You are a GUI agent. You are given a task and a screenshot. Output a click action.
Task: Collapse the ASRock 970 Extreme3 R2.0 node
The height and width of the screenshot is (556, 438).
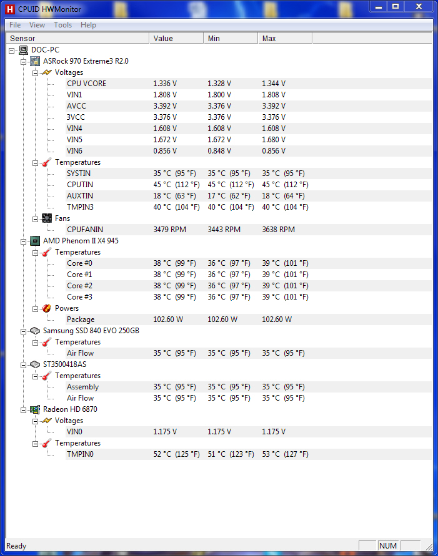pos(23,62)
